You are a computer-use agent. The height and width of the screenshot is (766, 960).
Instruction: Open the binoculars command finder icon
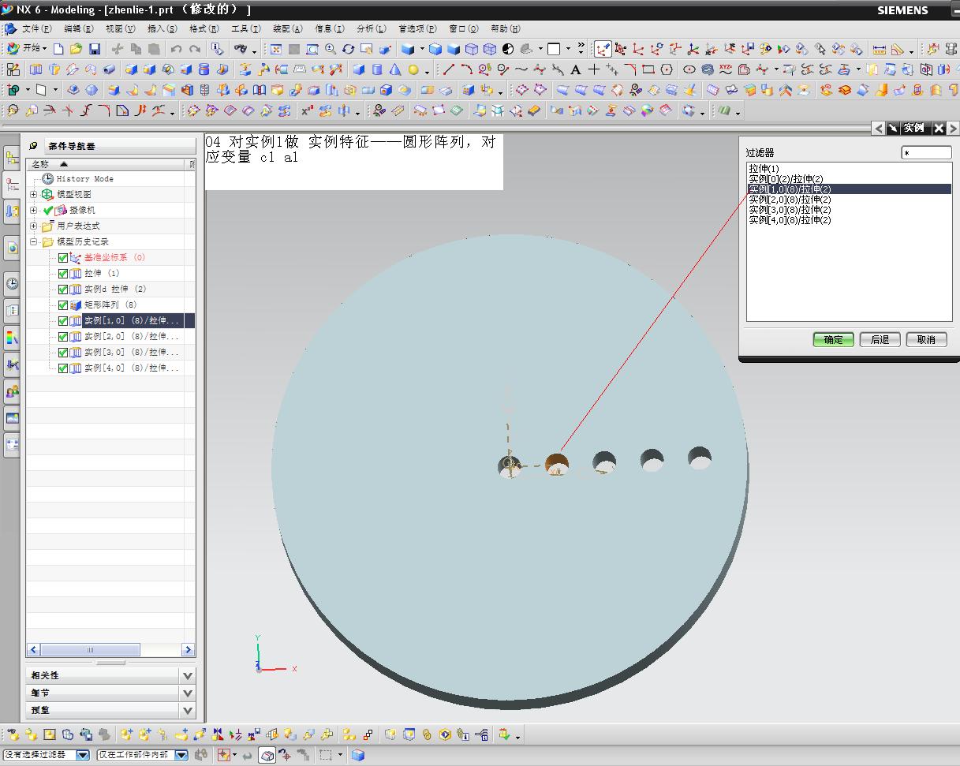click(x=241, y=49)
